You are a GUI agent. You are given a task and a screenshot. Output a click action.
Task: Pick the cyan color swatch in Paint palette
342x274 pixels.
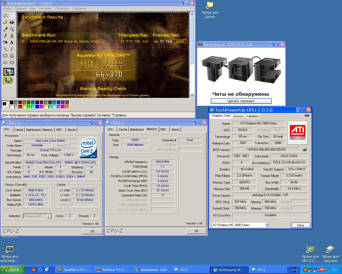(x=33, y=107)
